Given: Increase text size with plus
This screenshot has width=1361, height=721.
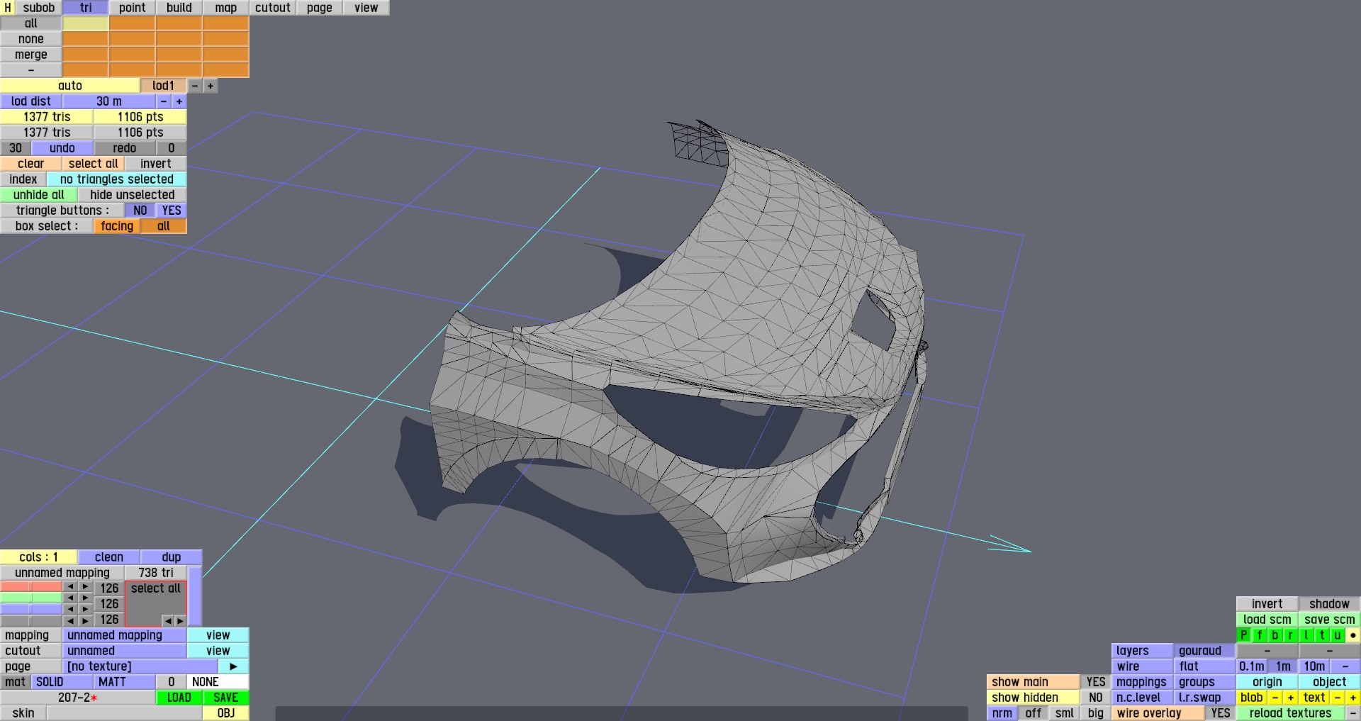Looking at the screenshot, I should 1353,698.
